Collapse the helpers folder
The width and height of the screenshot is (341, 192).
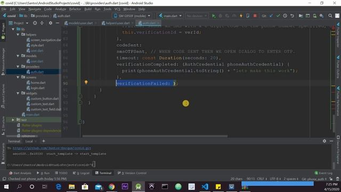(x=18, y=35)
